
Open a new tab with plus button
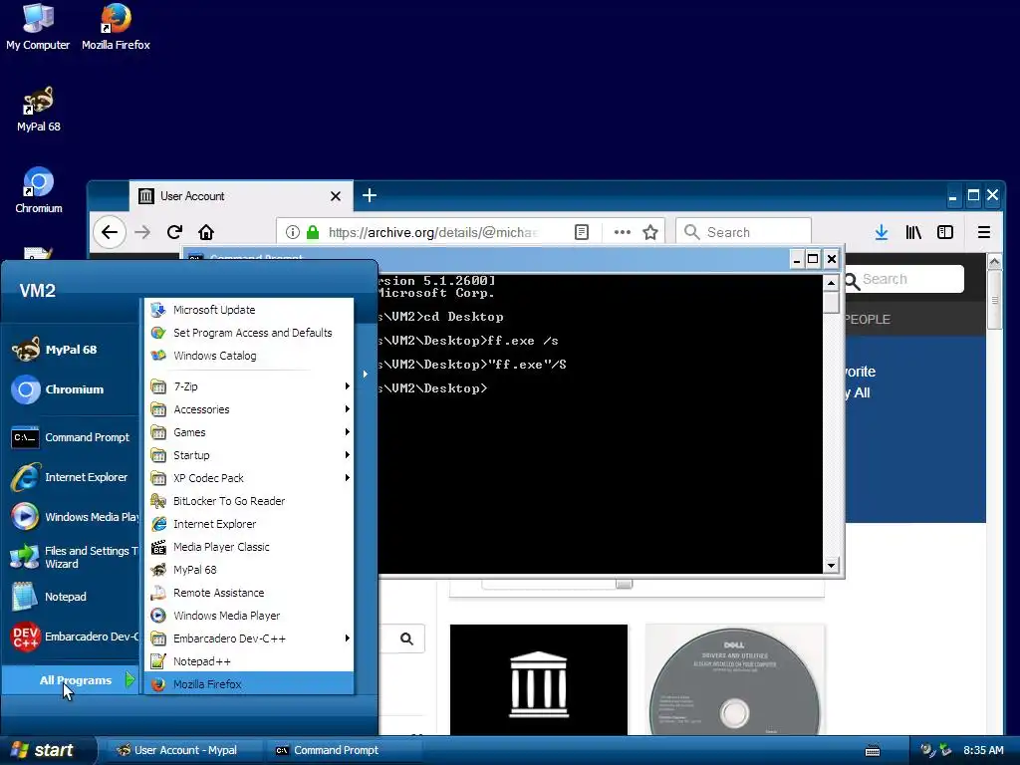click(x=370, y=195)
